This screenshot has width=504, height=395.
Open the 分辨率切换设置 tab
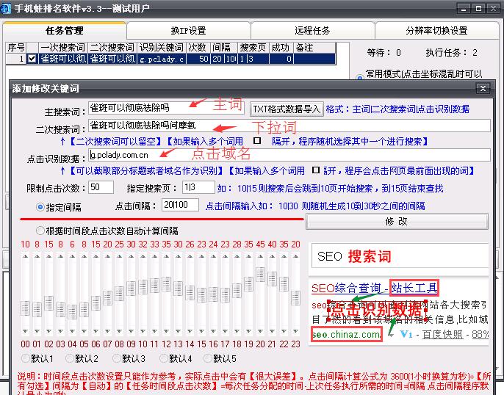[x=436, y=31]
